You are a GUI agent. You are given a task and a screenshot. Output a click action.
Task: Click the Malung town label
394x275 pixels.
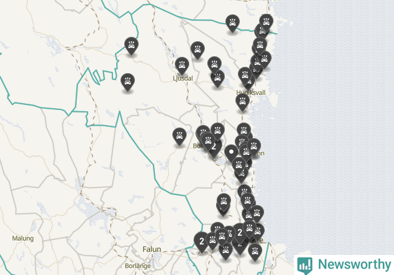[x=23, y=238]
